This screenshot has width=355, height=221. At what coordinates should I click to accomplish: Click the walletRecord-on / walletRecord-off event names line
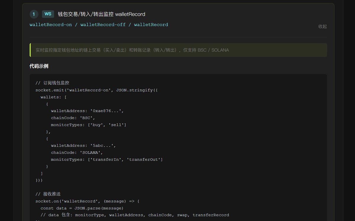99,25
